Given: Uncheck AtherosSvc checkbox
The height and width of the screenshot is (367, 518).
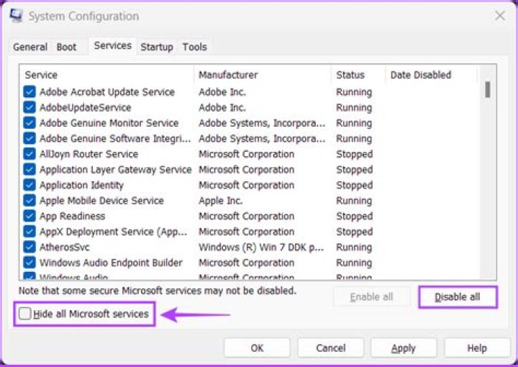Looking at the screenshot, I should [x=29, y=247].
